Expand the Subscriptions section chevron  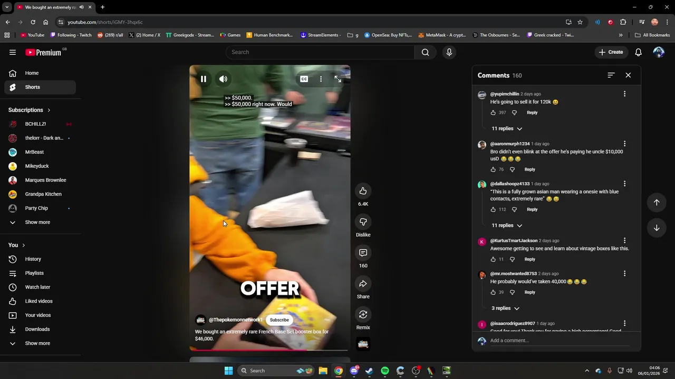click(49, 110)
